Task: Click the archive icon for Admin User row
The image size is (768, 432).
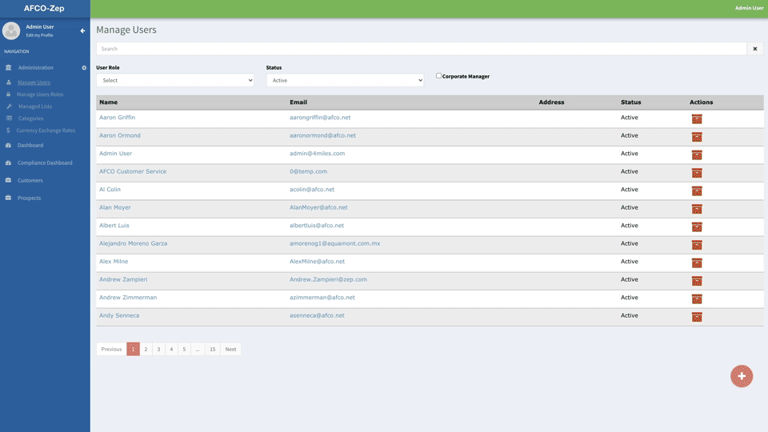Action: [x=697, y=155]
